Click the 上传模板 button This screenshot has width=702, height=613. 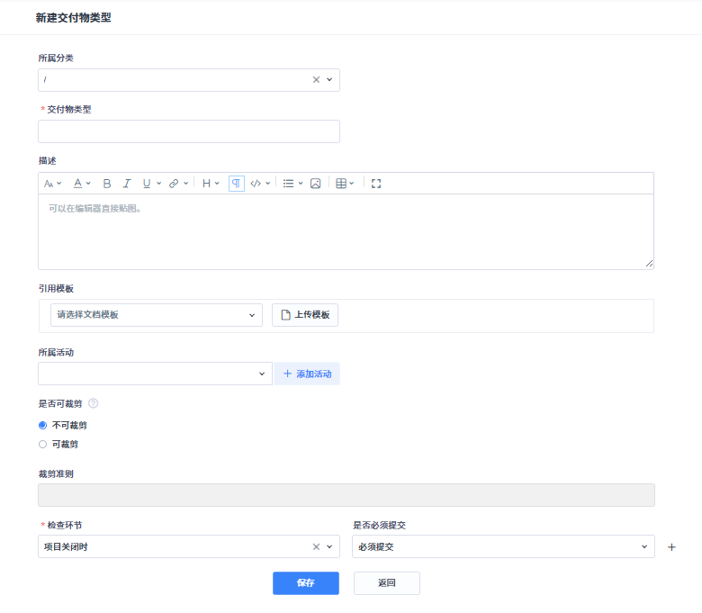click(x=305, y=315)
